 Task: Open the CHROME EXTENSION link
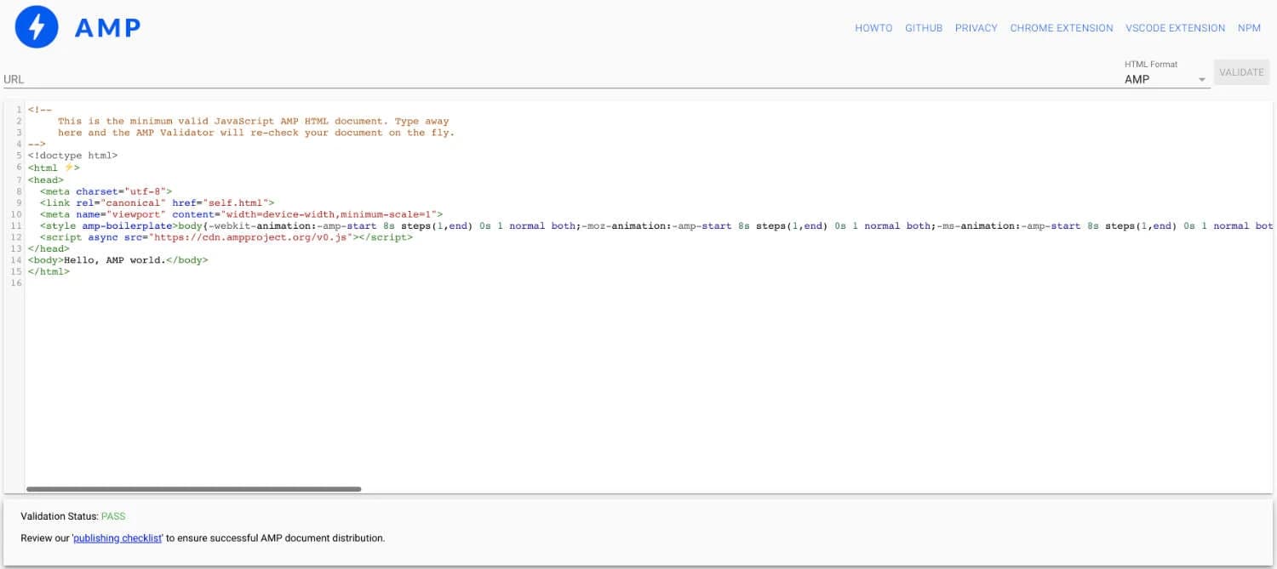[x=1061, y=27]
